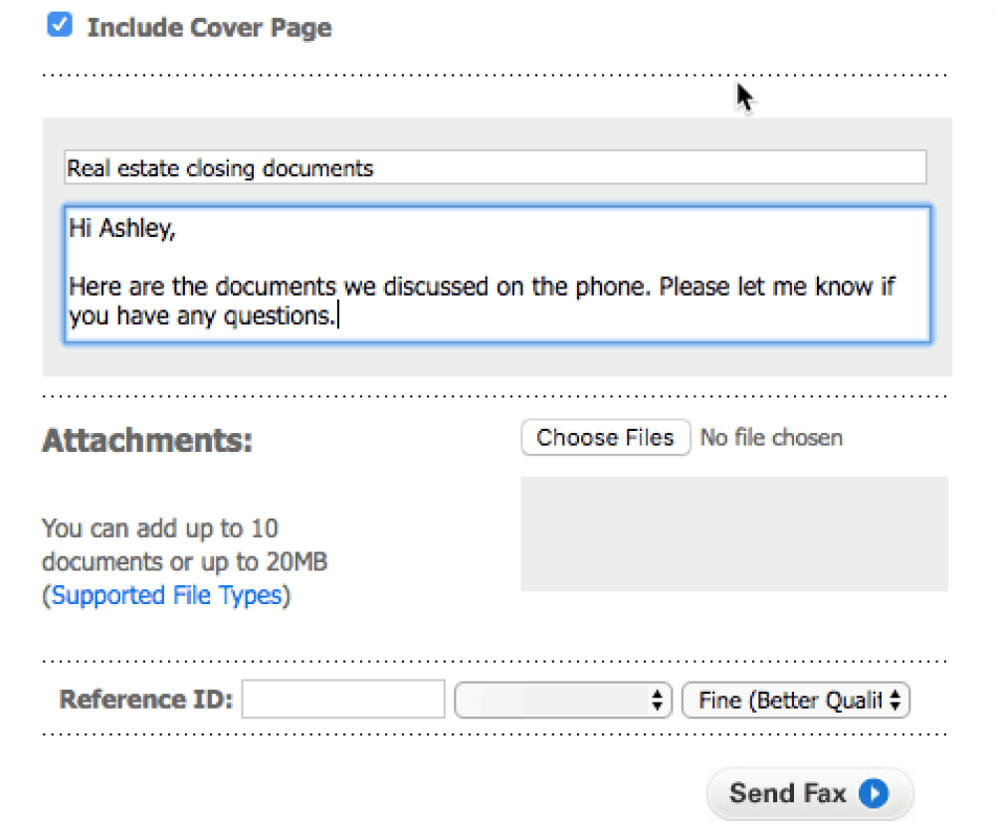Click the Include Cover Page label

tap(209, 27)
